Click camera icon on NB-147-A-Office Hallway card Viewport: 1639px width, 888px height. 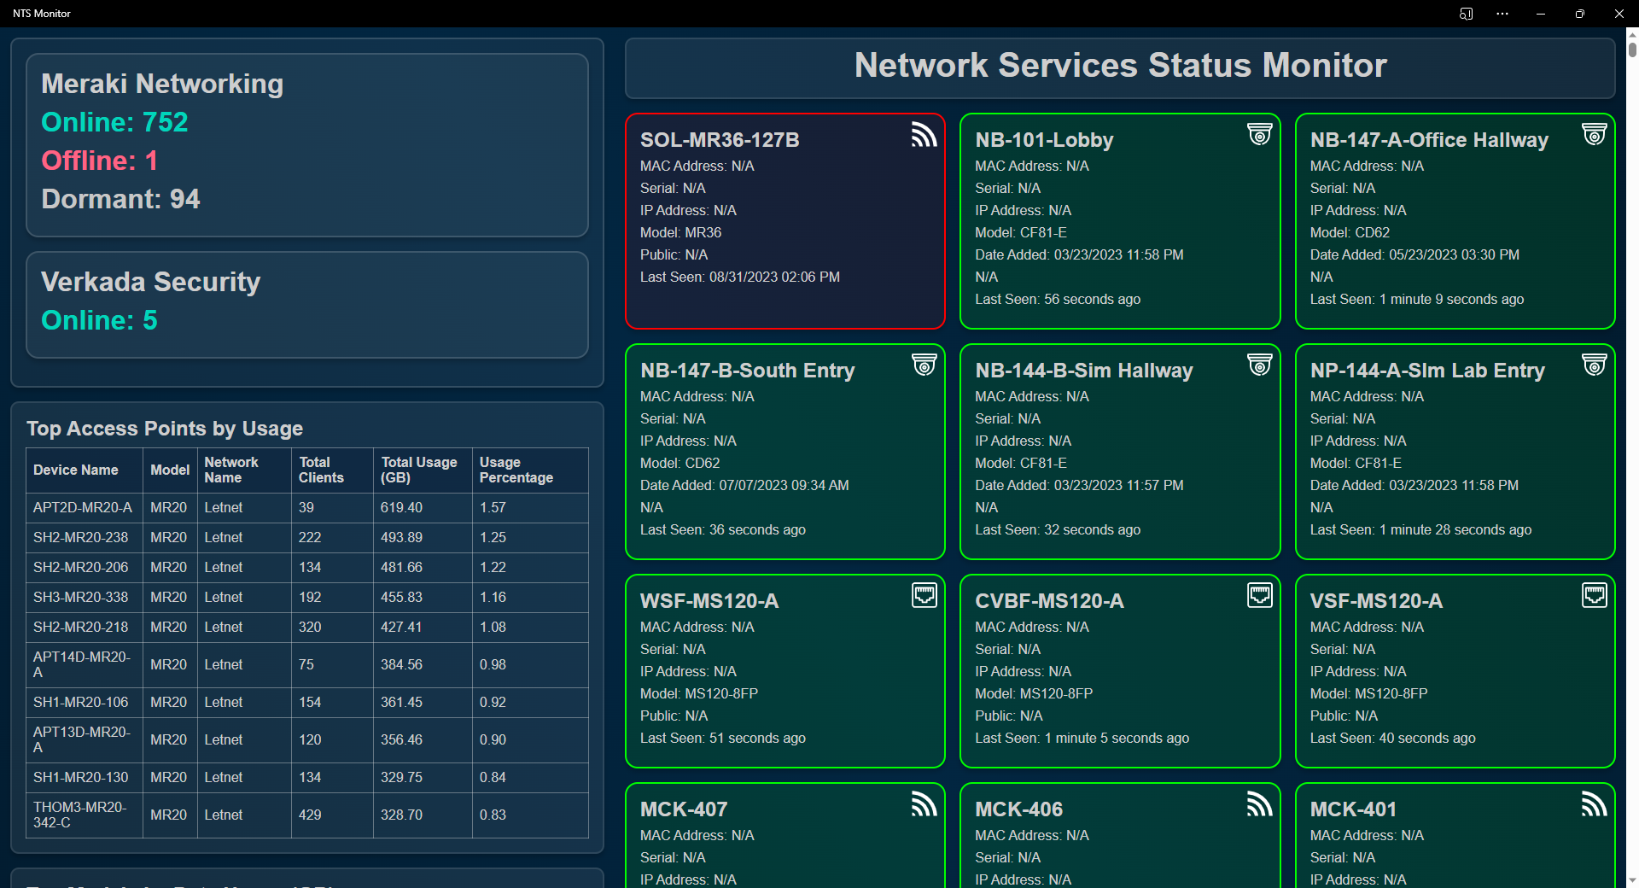click(1595, 135)
